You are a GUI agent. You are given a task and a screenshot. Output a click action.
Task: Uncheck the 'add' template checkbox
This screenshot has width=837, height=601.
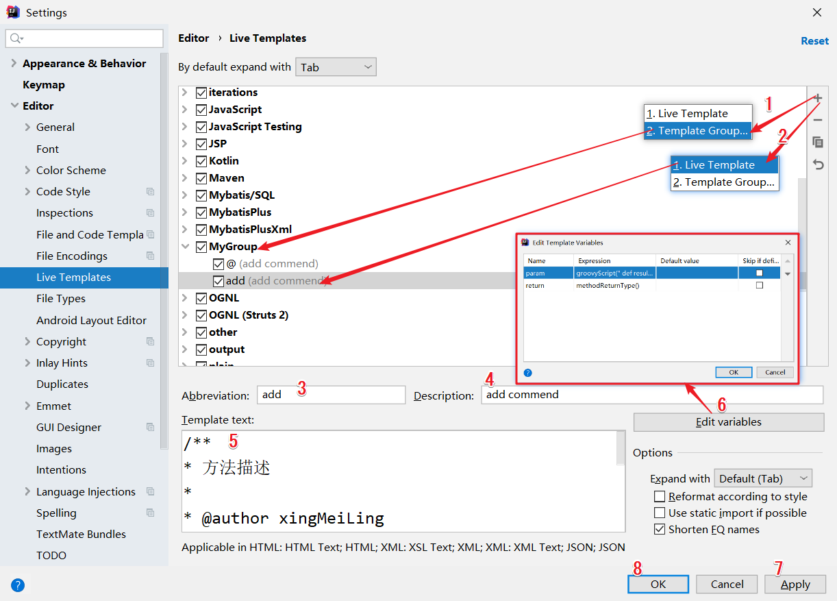pos(218,281)
